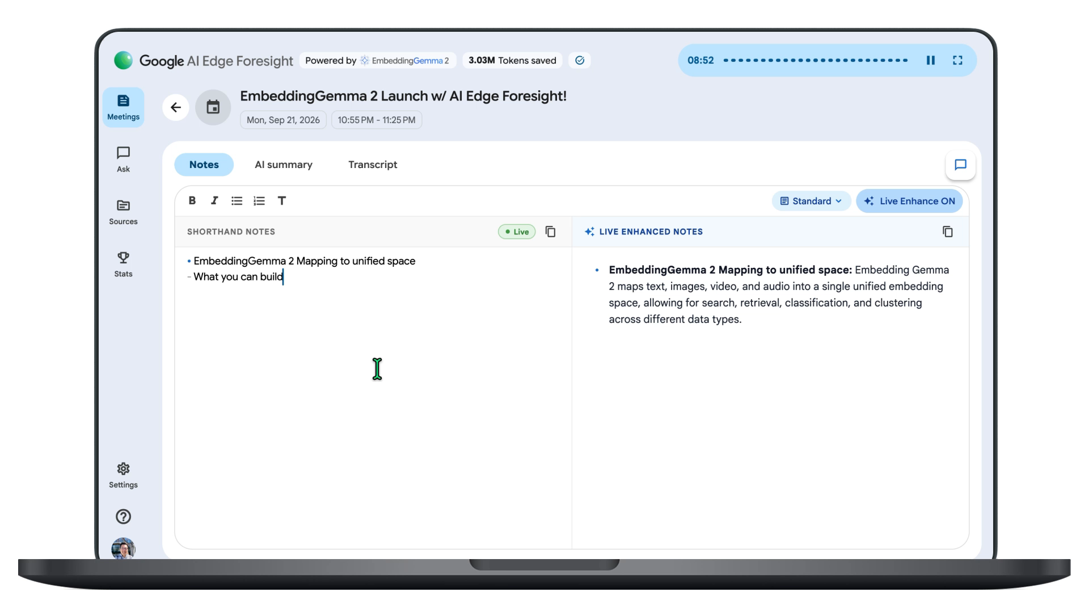Click the SHORTHAND NOTES header label
Image resolution: width=1089 pixels, height=613 pixels.
[231, 232]
